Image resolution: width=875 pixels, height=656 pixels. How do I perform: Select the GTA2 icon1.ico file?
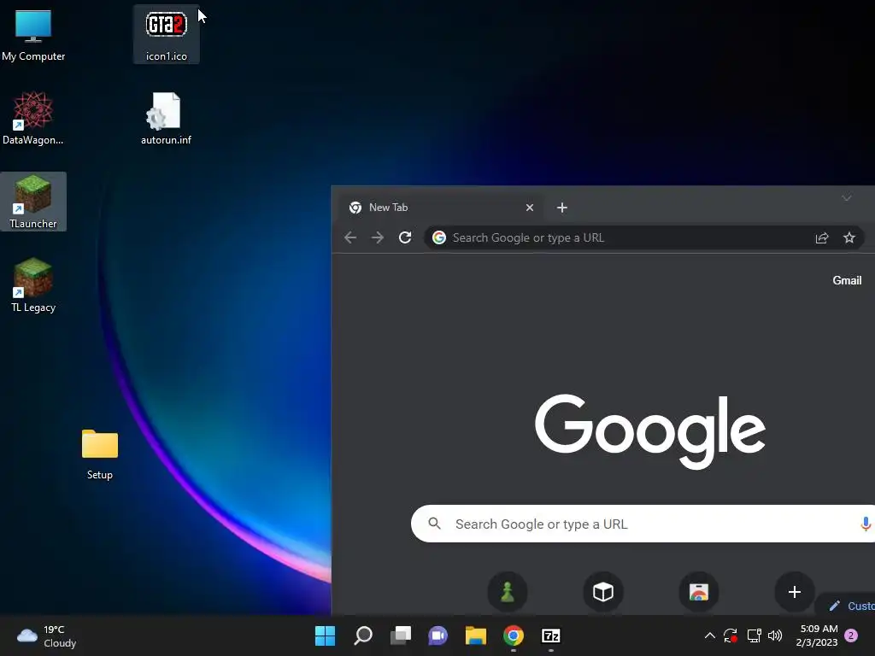tap(167, 34)
